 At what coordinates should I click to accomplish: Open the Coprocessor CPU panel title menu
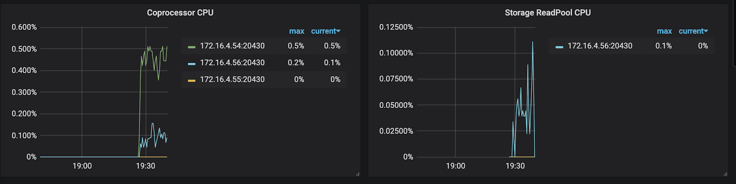click(180, 13)
